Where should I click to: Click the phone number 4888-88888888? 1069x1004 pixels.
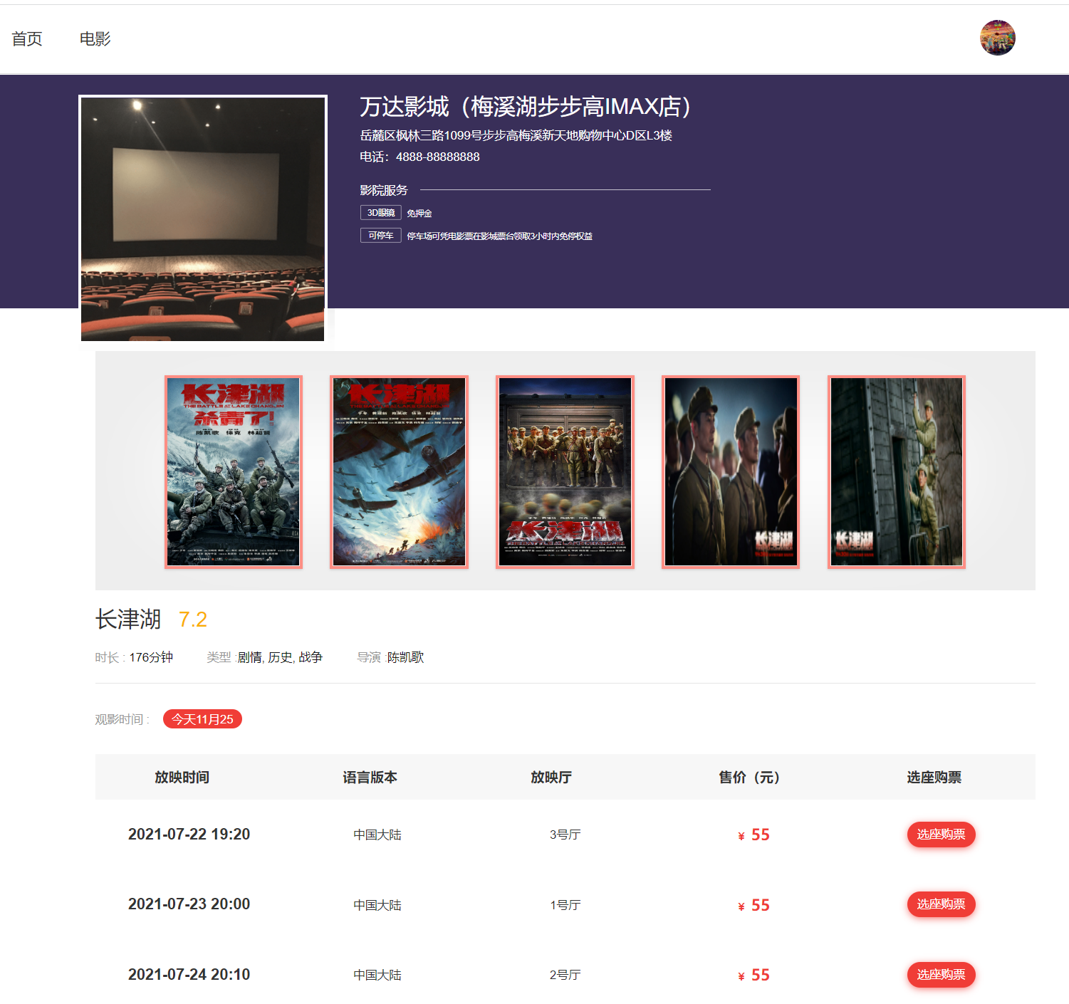pos(437,157)
